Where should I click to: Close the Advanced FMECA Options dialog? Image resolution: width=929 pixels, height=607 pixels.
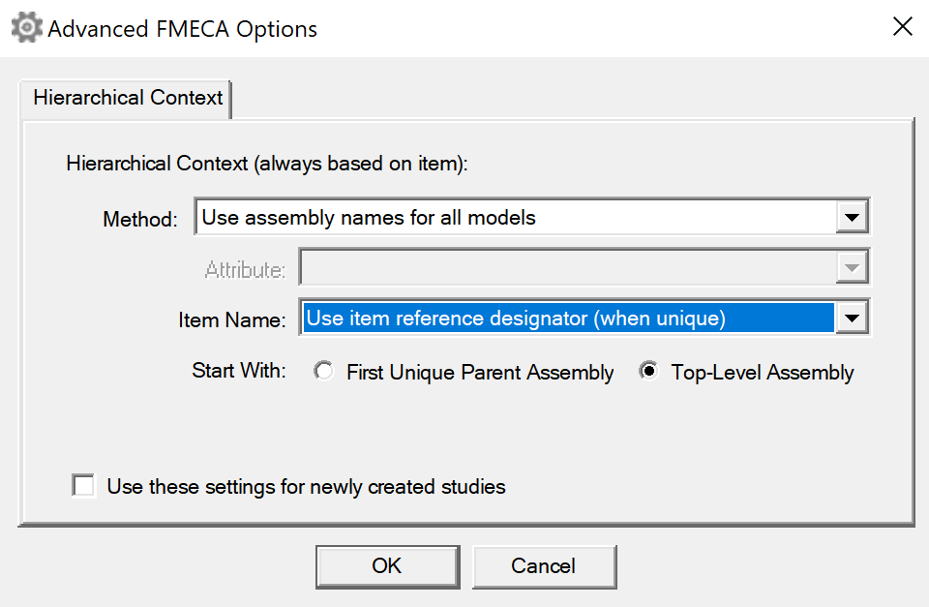tap(902, 27)
